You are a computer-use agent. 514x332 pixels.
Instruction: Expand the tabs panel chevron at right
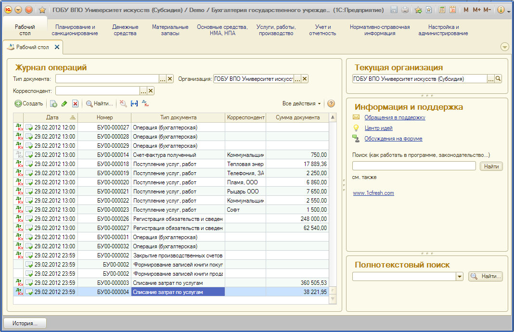[x=505, y=47]
